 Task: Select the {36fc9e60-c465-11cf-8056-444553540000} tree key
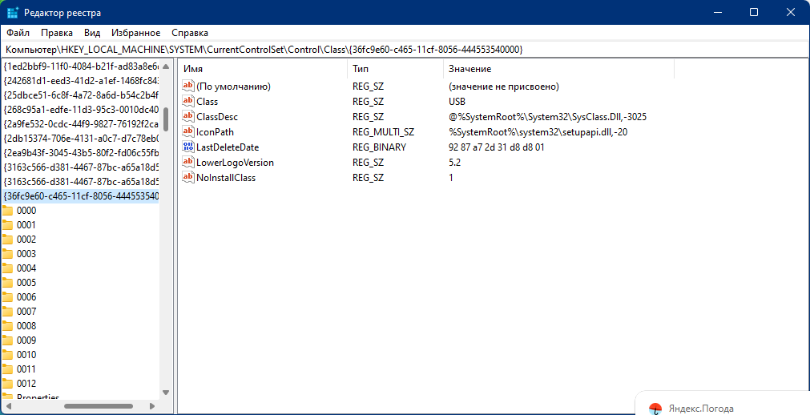[81, 196]
